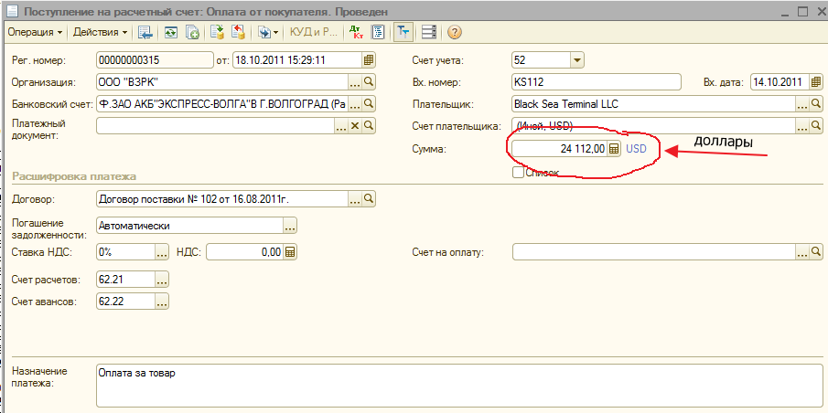Viewport: 828px width, 413px height.
Task: Open the Действия menu
Action: [x=101, y=32]
